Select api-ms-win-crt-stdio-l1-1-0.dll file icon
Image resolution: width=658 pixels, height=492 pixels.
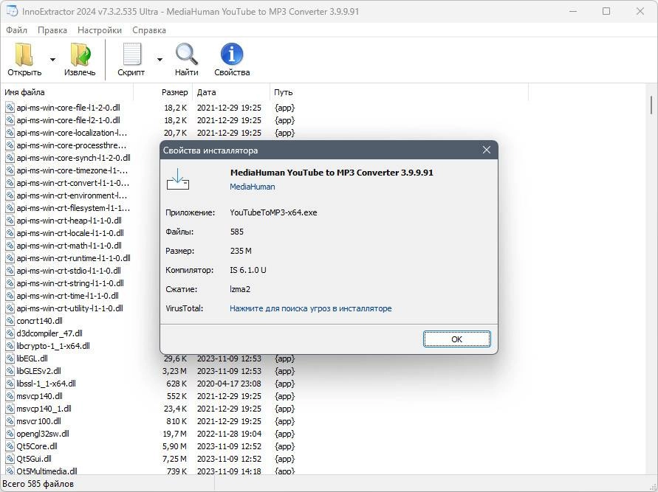[10, 271]
